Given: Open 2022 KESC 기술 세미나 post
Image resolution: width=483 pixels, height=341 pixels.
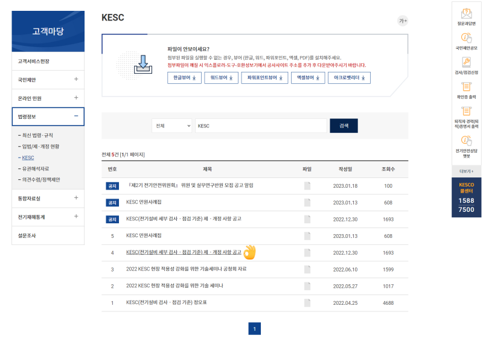Looking at the screenshot, I should [174, 286].
